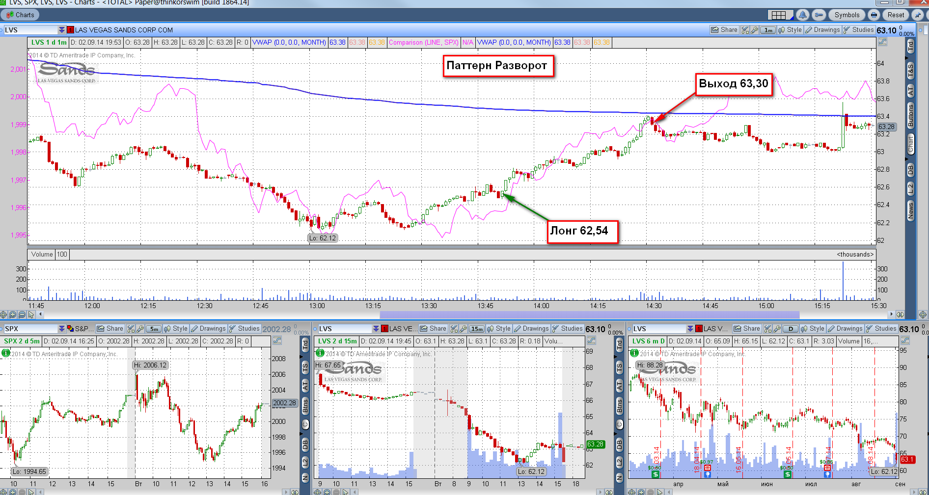Click the Lo: 62.12 label on main chart
The height and width of the screenshot is (495, 929).
[x=323, y=238]
